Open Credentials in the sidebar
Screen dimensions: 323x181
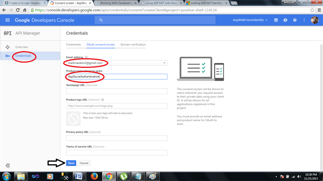(x=23, y=56)
